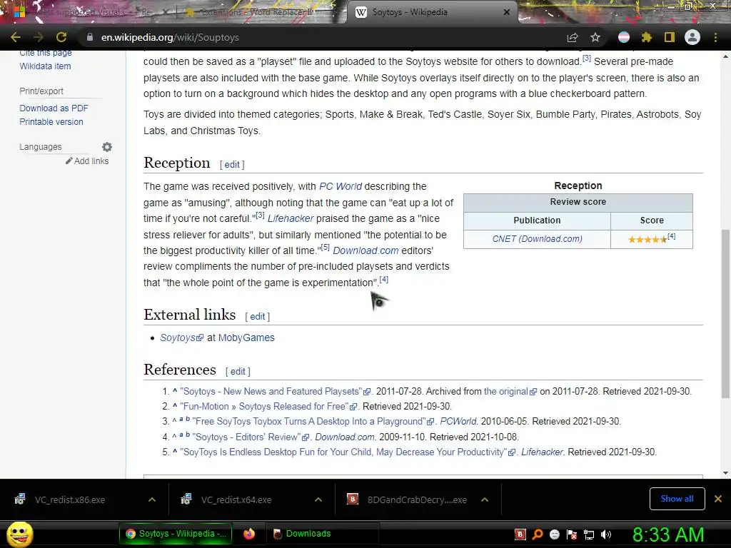Click Download as PDF in sidebar
The width and height of the screenshot is (731, 548).
coord(54,108)
